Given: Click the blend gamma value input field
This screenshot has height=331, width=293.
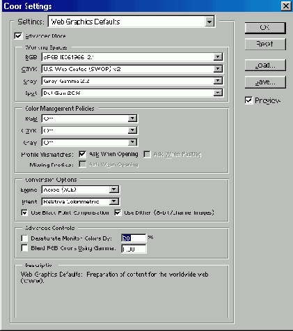Looking at the screenshot, I should pyautogui.click(x=134, y=249).
